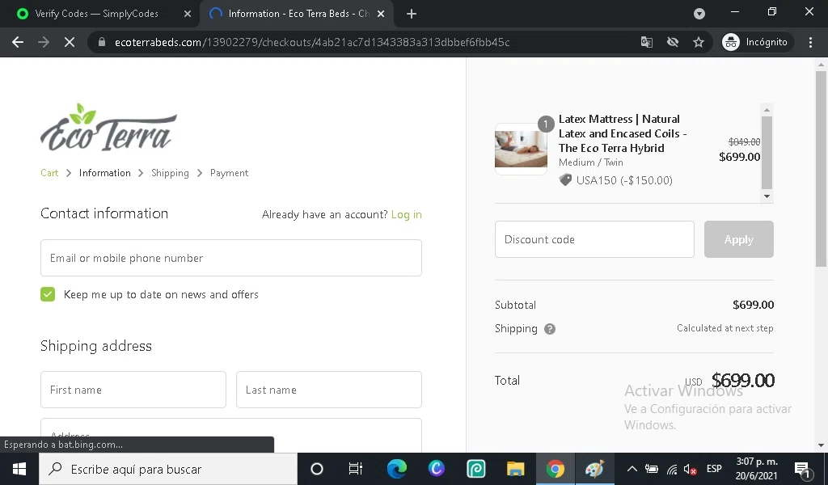The width and height of the screenshot is (828, 485).
Task: Click the Shipping help question mark icon
Action: pos(549,329)
